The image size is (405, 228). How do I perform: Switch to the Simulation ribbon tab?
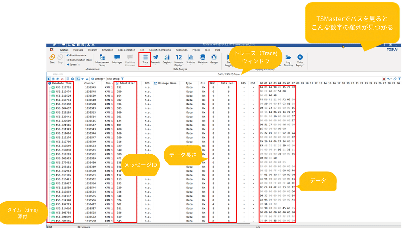[107, 50]
